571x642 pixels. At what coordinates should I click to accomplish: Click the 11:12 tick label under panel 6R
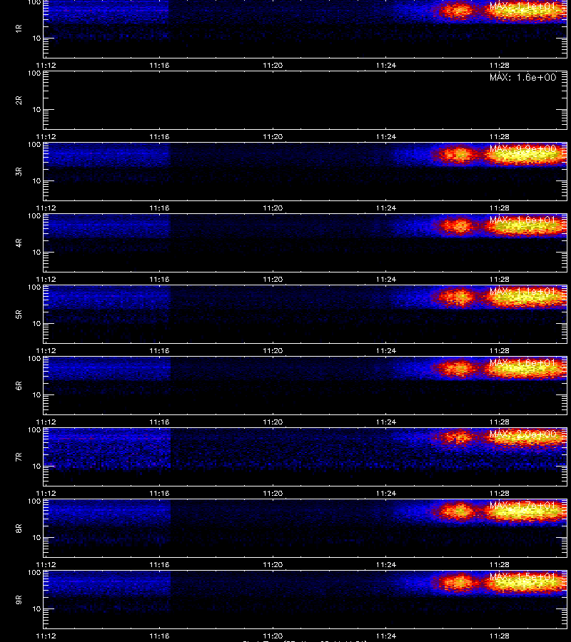(46, 422)
